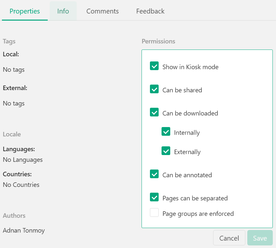Click the "No Countries" text
The width and height of the screenshot is (276, 248).
[21, 185]
